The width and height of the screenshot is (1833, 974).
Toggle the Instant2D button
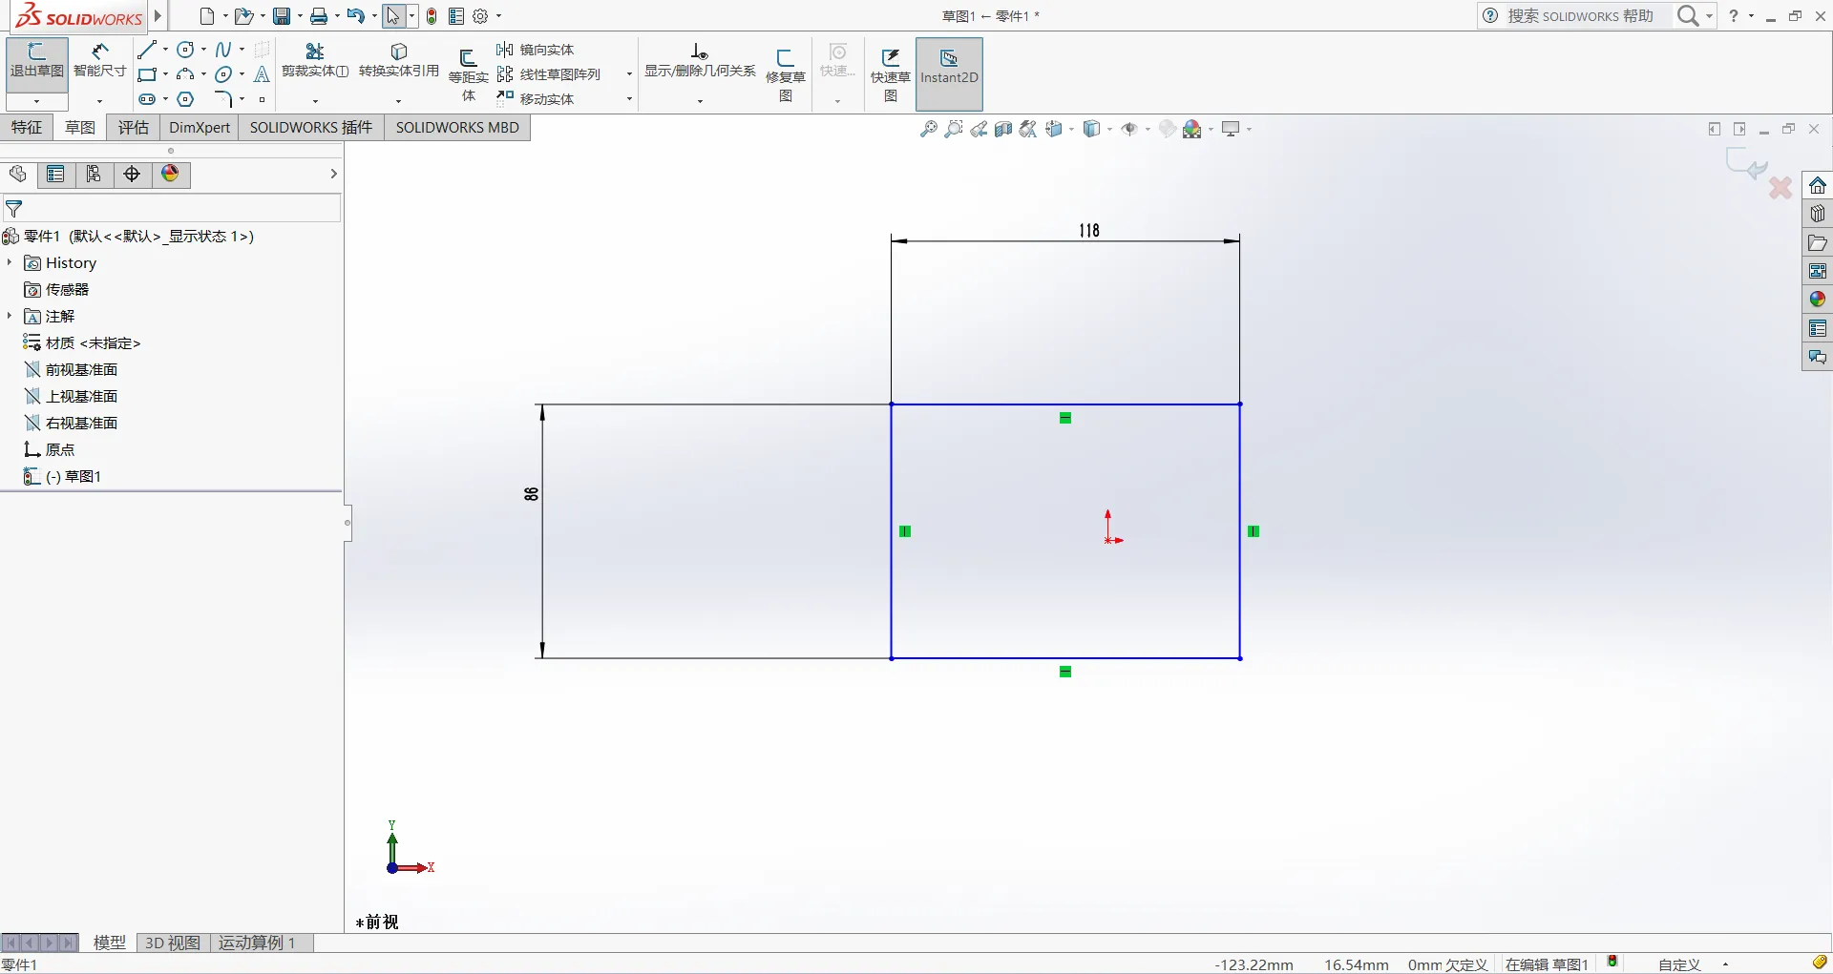pyautogui.click(x=949, y=73)
